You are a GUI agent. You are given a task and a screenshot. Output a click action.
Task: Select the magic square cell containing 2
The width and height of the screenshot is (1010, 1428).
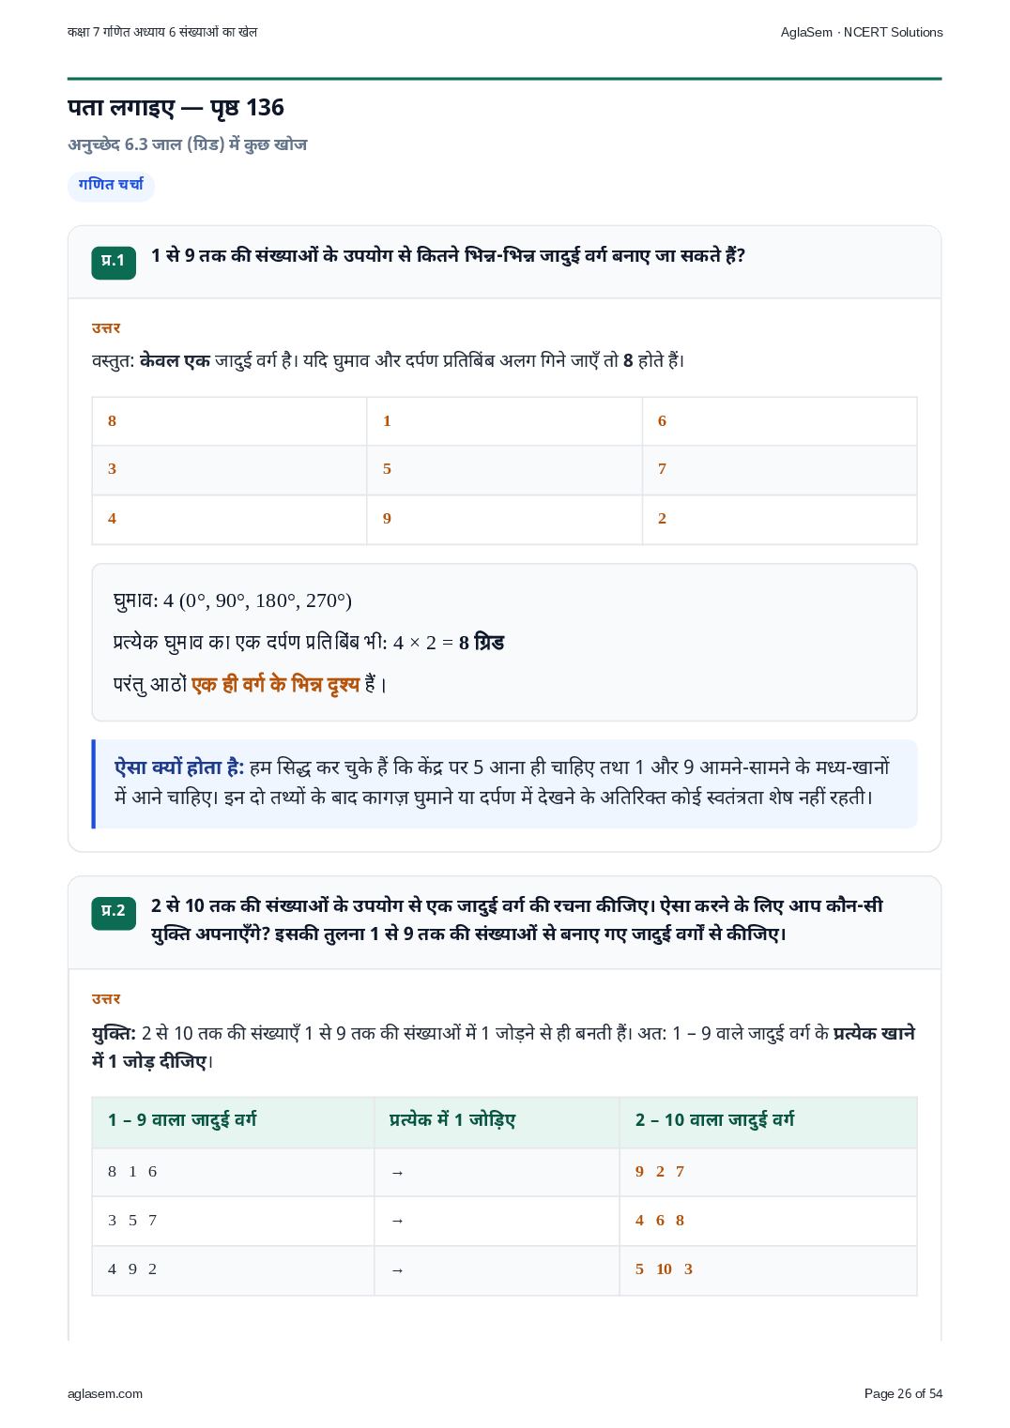click(x=779, y=519)
